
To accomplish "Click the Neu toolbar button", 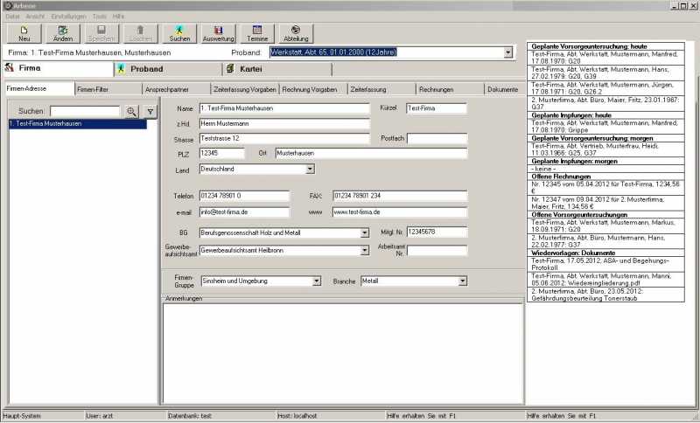I will tap(24, 33).
